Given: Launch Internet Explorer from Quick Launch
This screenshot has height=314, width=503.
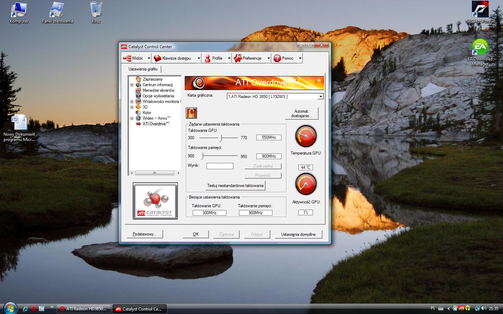Looking at the screenshot, I should [25, 308].
